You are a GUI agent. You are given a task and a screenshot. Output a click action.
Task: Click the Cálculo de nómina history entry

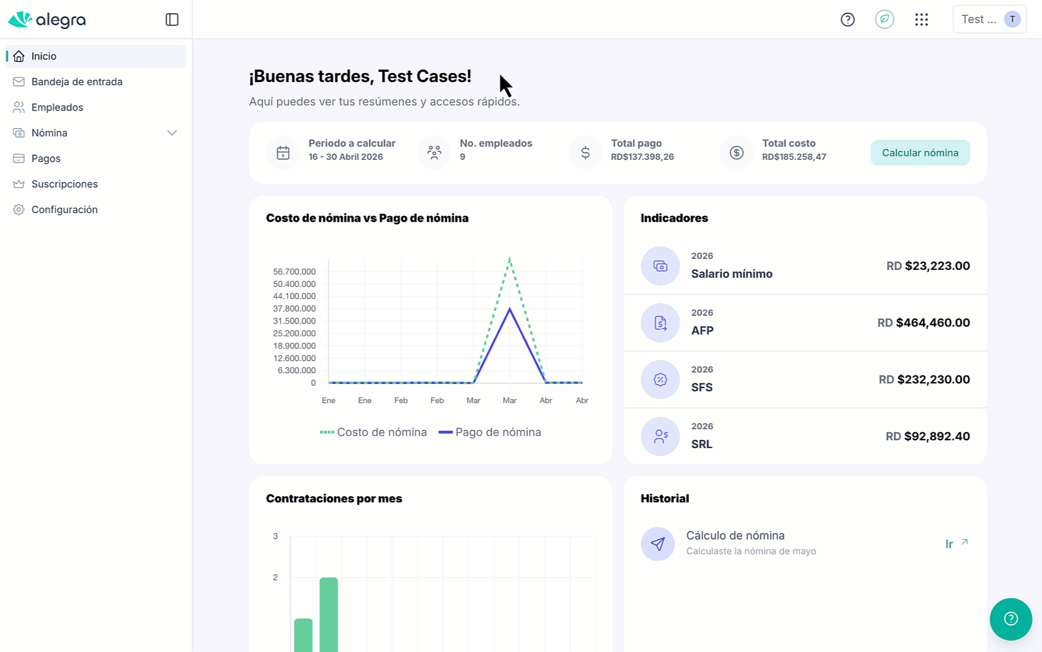(805, 544)
